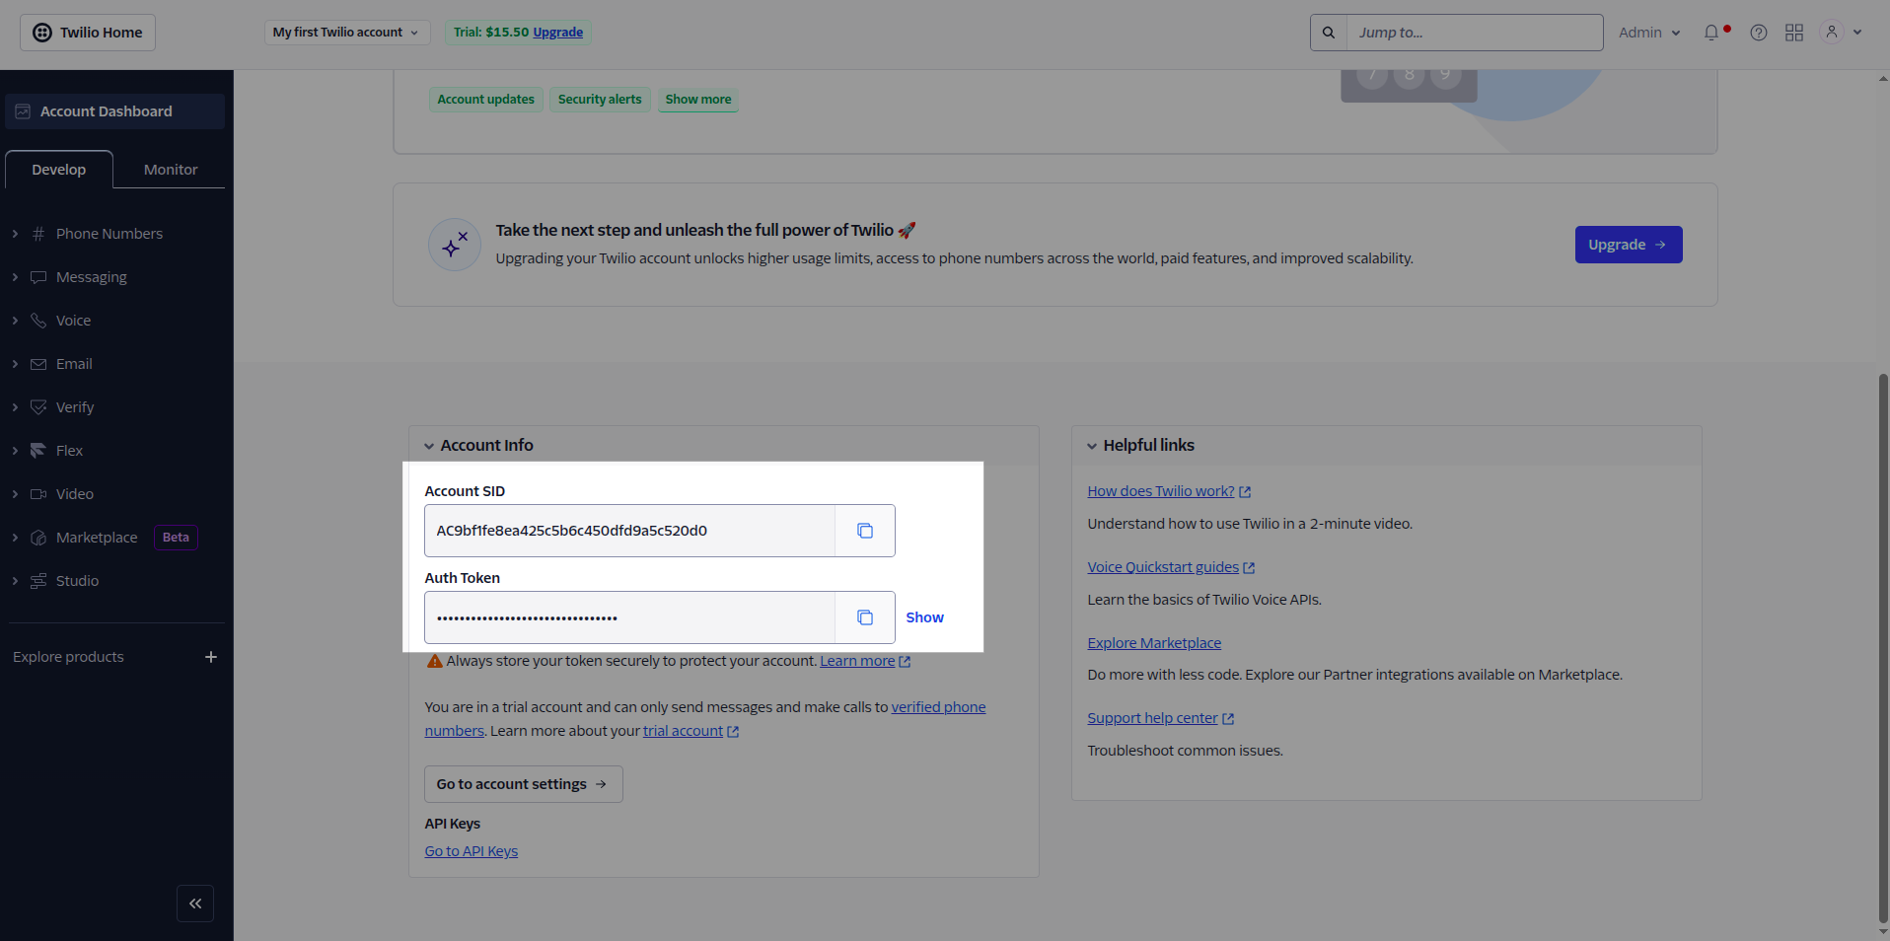Open Explore Marketplace link
Screen dimensions: 1890x941
1154,643
